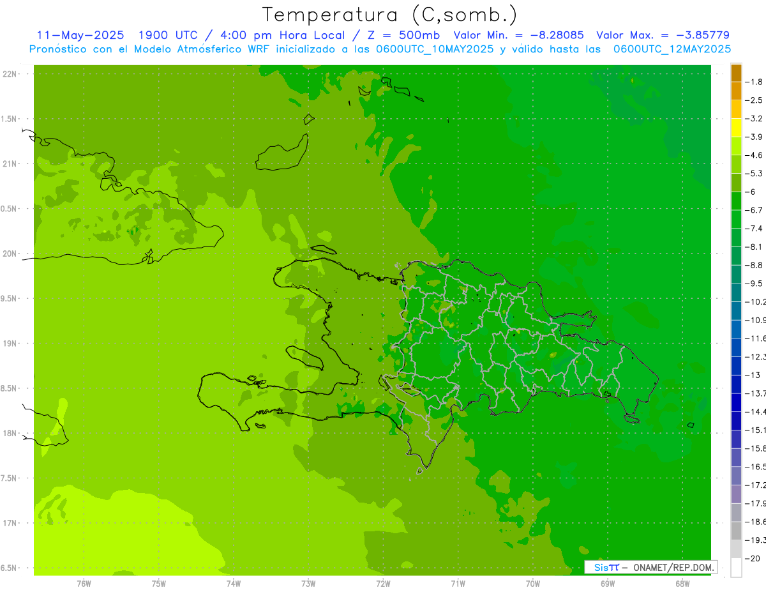Click the "71W" longitude label
This screenshot has height=592, width=766.
point(458,584)
